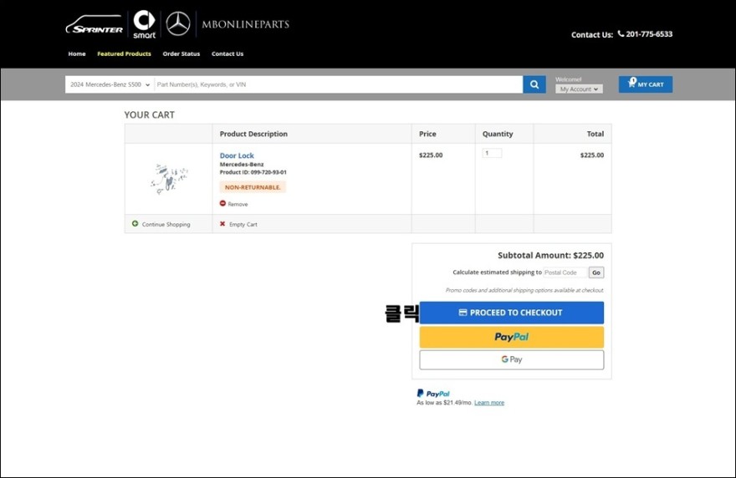
Task: Click the magnifier search button
Action: (534, 84)
